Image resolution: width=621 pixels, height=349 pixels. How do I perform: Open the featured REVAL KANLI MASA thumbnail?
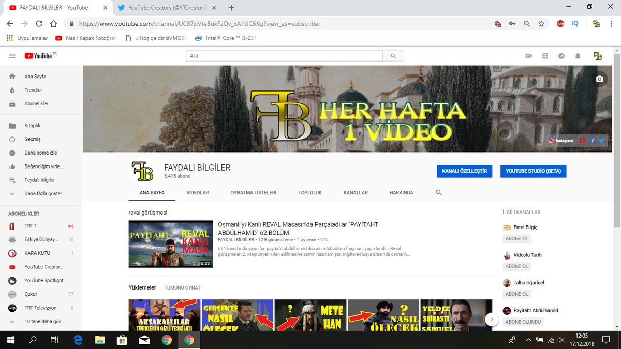pos(171,244)
